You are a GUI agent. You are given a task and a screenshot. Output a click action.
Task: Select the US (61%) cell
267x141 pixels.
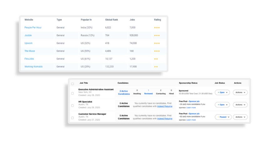click(85, 59)
